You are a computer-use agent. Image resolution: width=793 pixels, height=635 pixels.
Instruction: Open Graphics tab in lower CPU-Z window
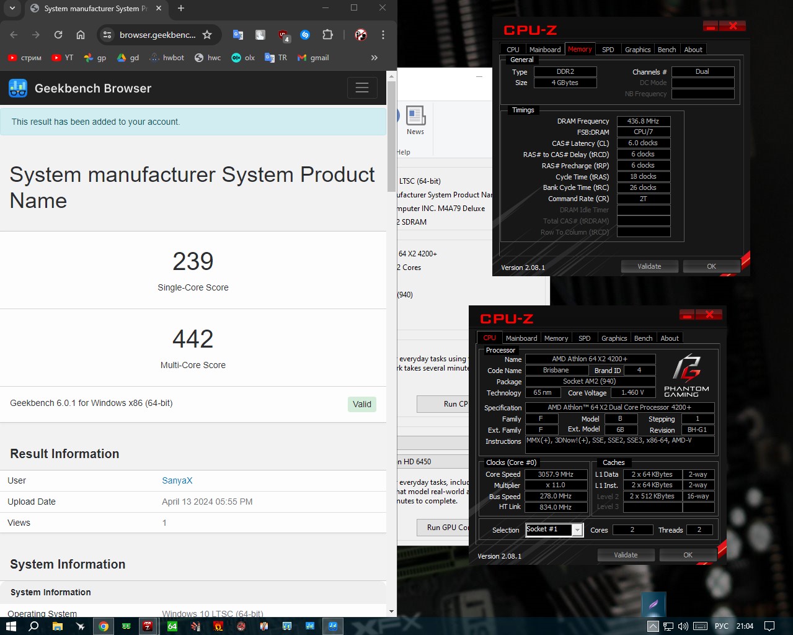click(614, 338)
